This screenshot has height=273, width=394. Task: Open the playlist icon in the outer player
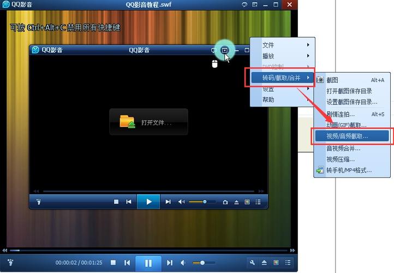pos(288,263)
